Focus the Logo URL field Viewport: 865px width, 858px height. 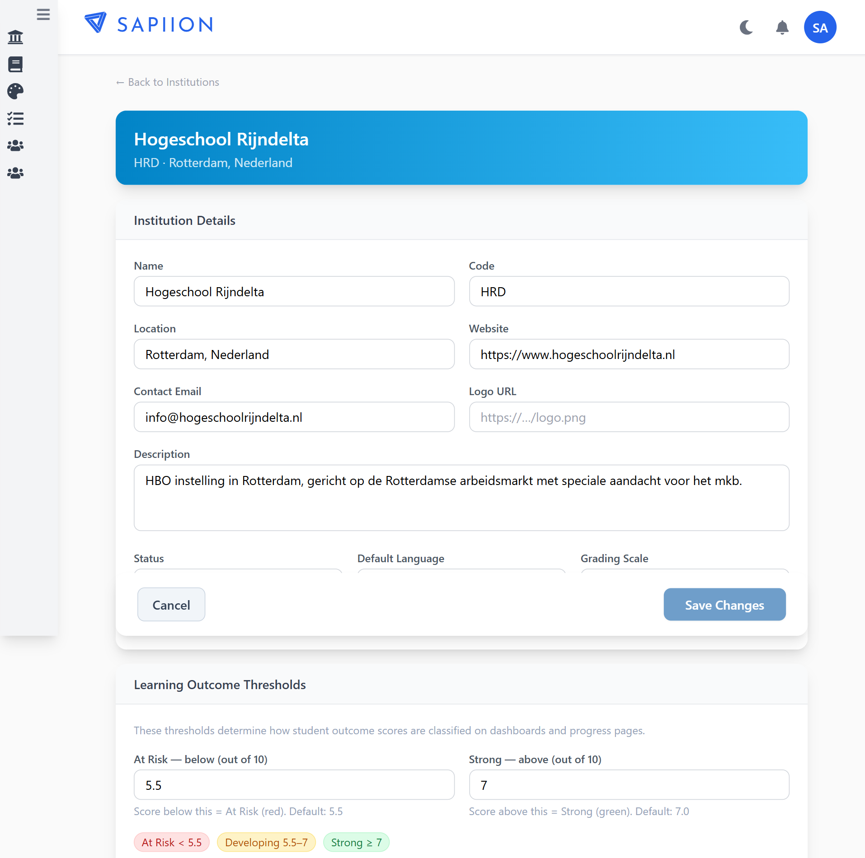[629, 417]
